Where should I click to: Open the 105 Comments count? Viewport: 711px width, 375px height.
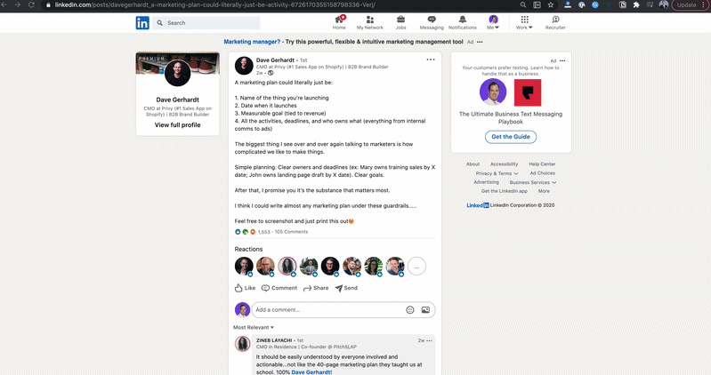coord(291,232)
